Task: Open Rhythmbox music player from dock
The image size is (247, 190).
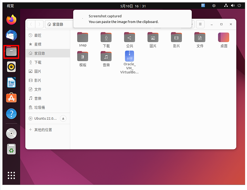Action: point(11,67)
